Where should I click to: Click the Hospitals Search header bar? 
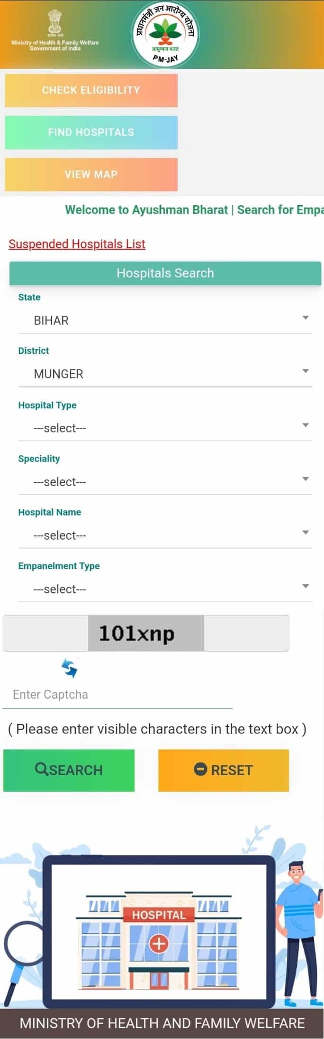tap(165, 273)
